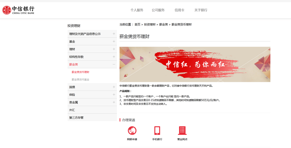Click 投资理财 in the breadcrumb
Viewport: 291px width, 148px height.
pyautogui.click(x=150, y=24)
